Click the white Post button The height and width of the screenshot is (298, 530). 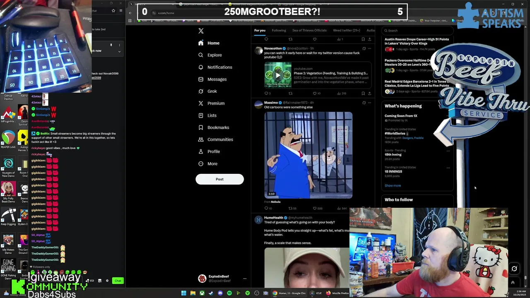click(x=219, y=179)
